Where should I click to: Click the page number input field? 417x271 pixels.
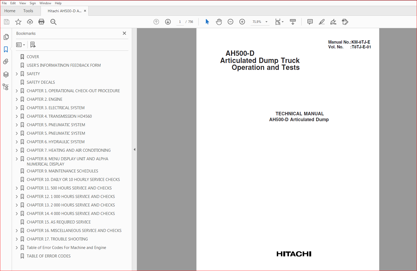(x=180, y=22)
